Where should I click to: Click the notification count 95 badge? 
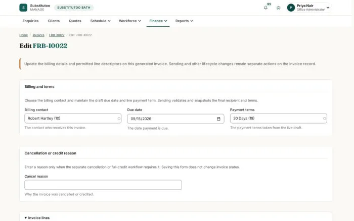coord(269,4)
